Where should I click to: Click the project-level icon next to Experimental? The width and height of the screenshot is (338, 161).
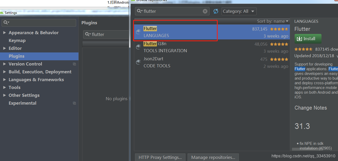pos(74,103)
